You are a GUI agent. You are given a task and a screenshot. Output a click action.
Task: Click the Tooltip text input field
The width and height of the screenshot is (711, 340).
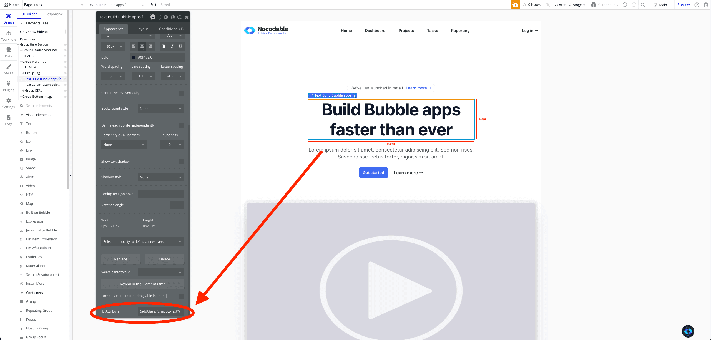coord(161,194)
